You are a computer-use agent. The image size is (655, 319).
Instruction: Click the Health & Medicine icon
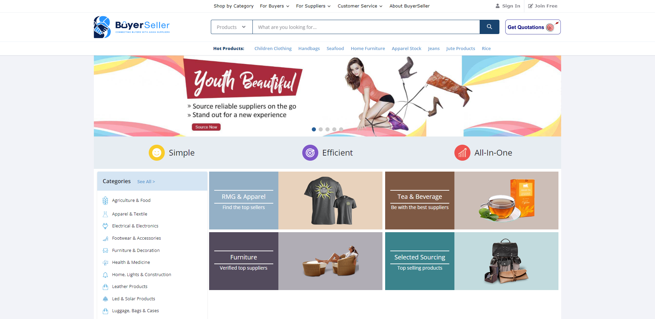105,262
